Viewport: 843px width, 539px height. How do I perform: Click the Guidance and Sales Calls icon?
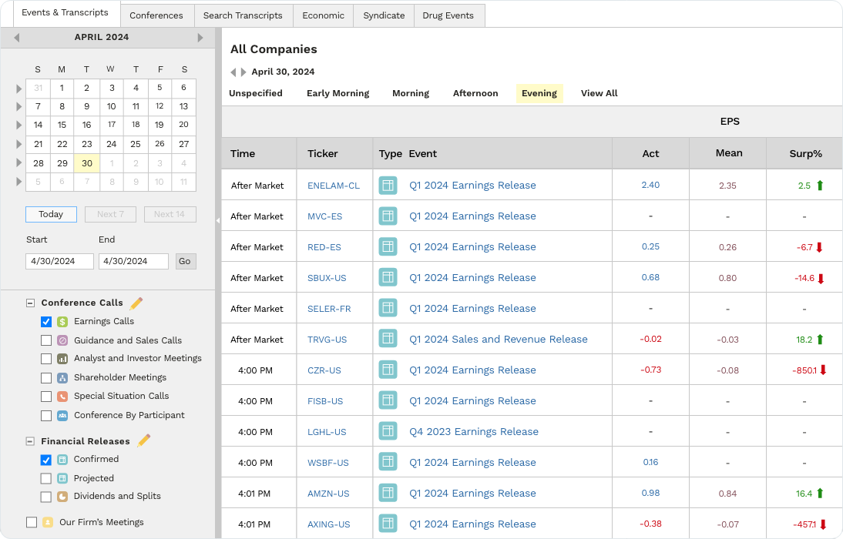click(x=62, y=340)
